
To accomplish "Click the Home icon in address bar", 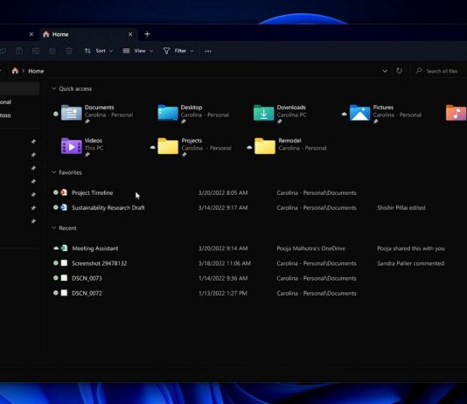I will point(15,71).
